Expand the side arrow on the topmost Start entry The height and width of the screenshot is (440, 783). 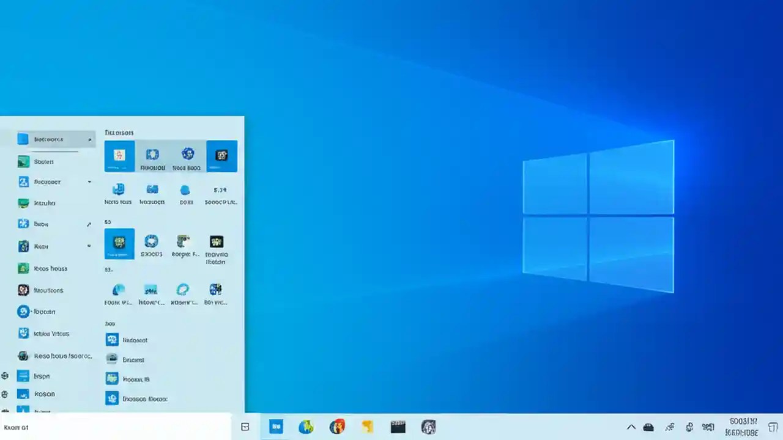[x=89, y=139]
